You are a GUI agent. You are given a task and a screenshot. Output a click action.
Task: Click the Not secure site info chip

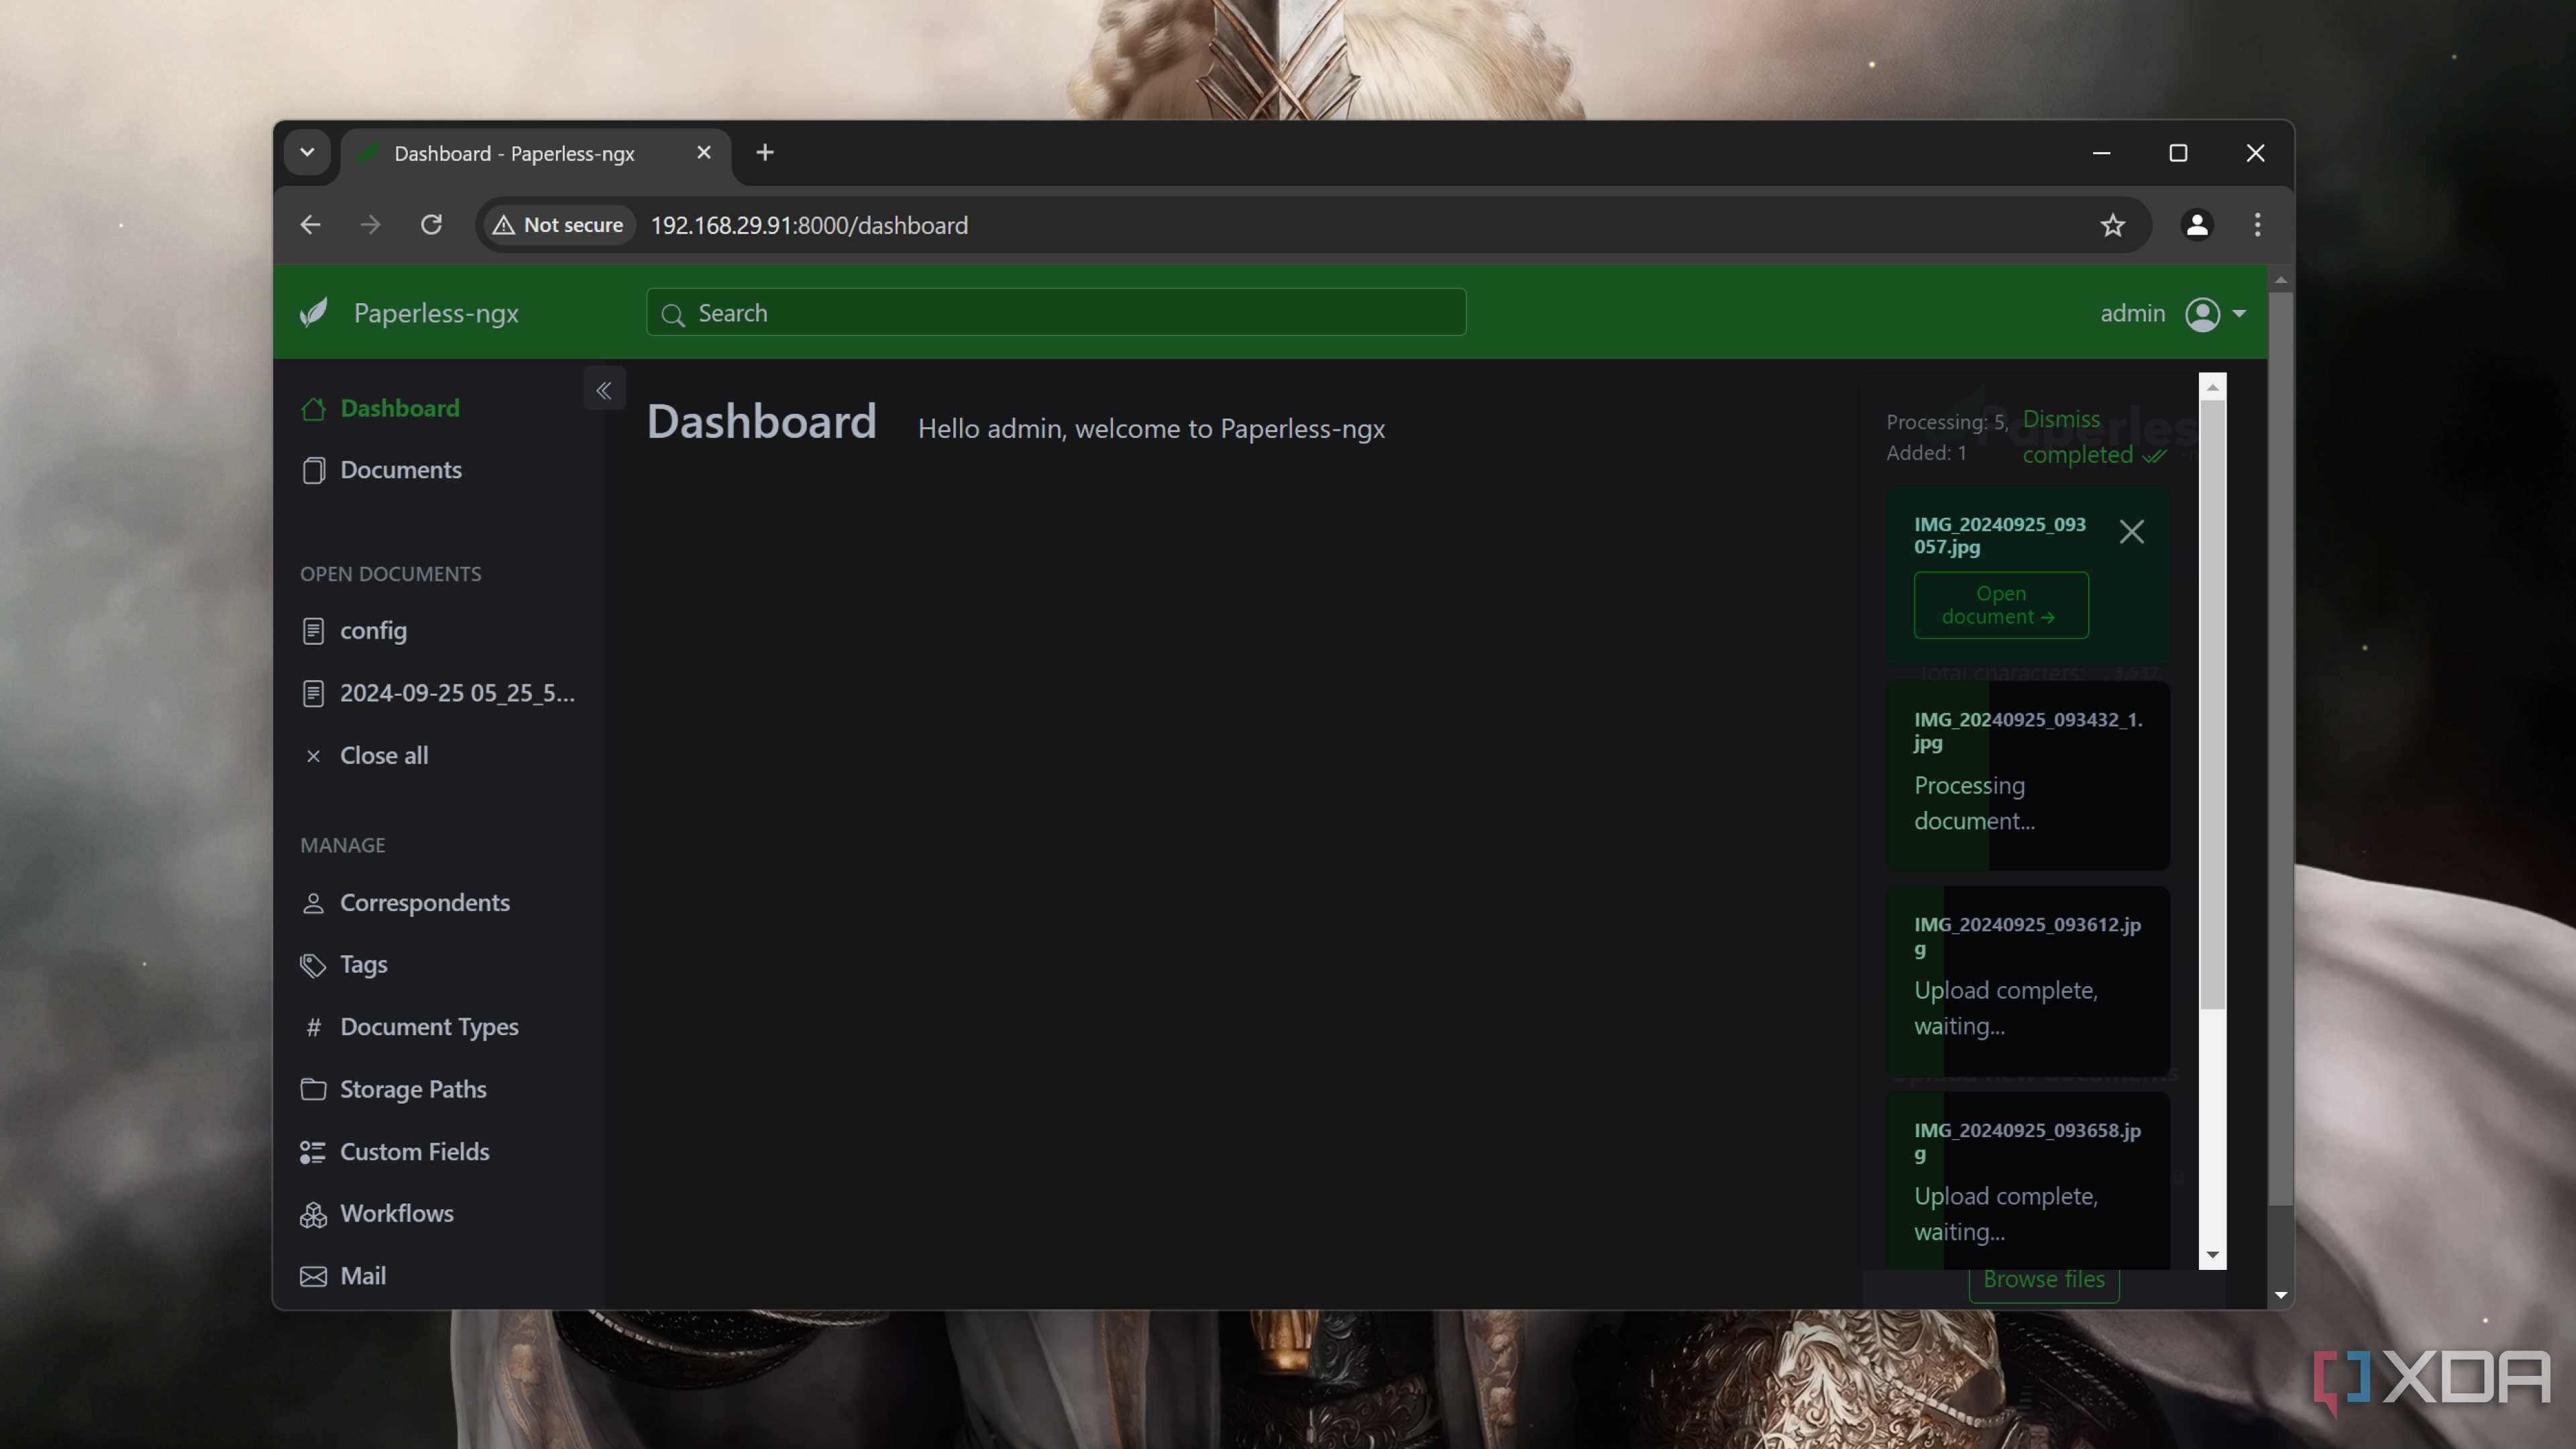558,225
